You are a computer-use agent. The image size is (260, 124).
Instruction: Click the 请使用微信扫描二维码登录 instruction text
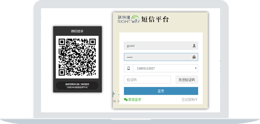[x=77, y=84]
